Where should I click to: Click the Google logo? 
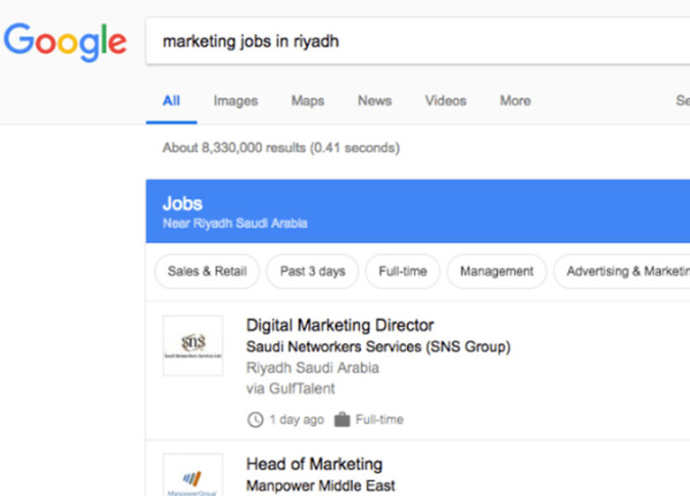[x=65, y=41]
